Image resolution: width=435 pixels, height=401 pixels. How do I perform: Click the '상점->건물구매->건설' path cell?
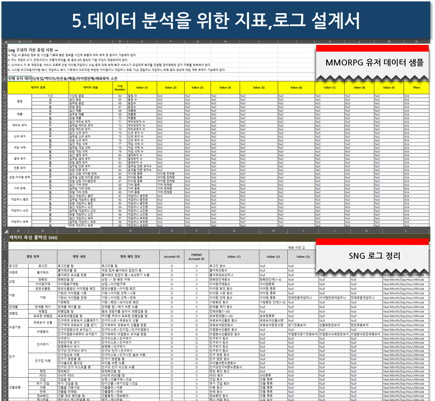pyautogui.click(x=130, y=379)
